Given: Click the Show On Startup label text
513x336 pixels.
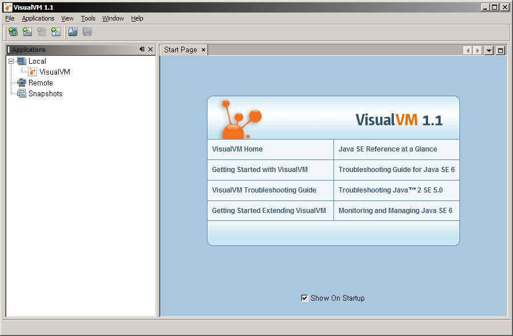Looking at the screenshot, I should [x=337, y=298].
